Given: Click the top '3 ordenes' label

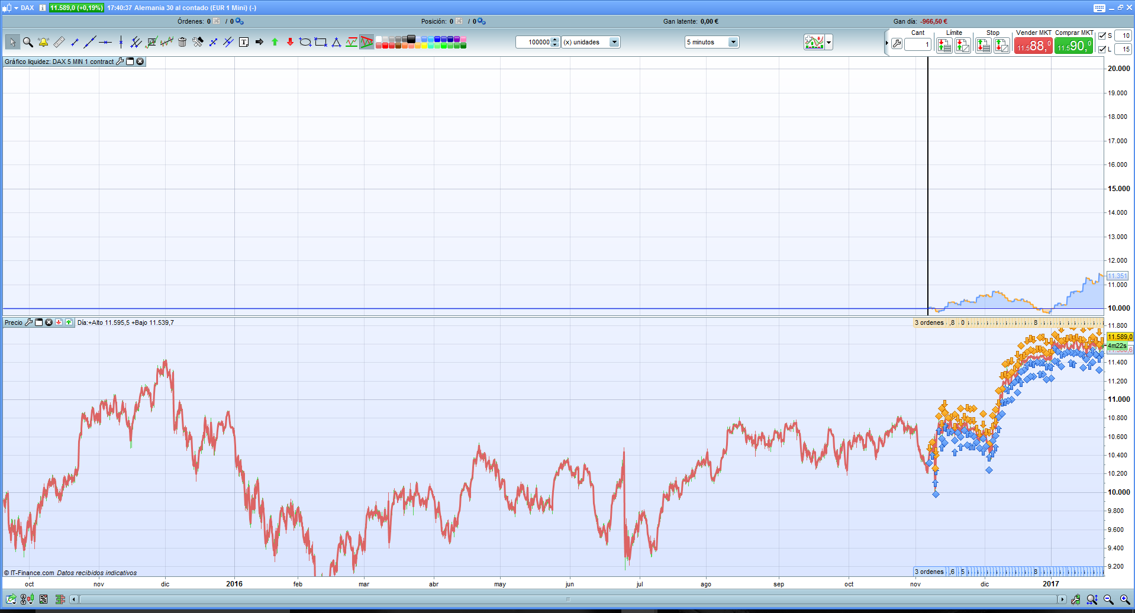Looking at the screenshot, I should tap(929, 322).
